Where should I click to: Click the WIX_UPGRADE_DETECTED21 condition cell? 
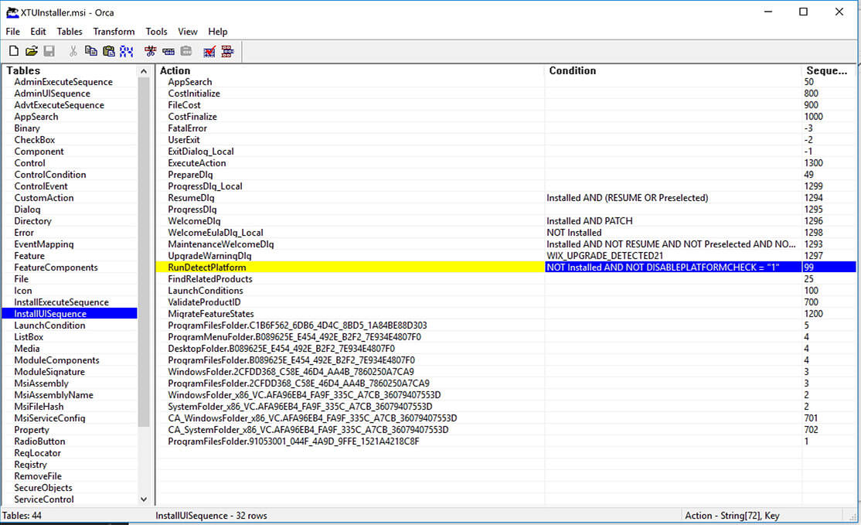673,255
